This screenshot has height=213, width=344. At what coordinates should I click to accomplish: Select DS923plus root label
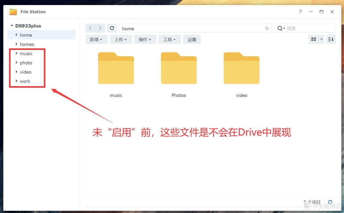click(x=28, y=26)
